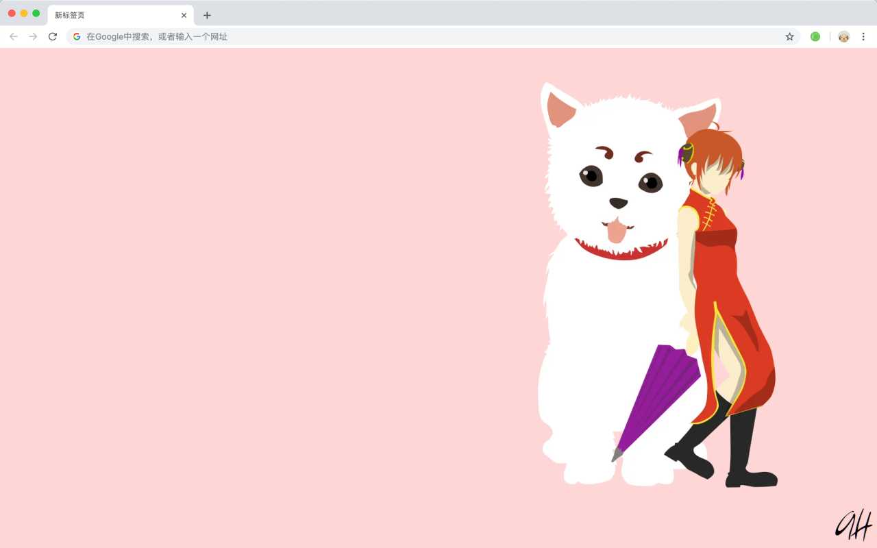Screen dimensions: 877x548
Task: Maximize the window with the green button
Action: 36,13
